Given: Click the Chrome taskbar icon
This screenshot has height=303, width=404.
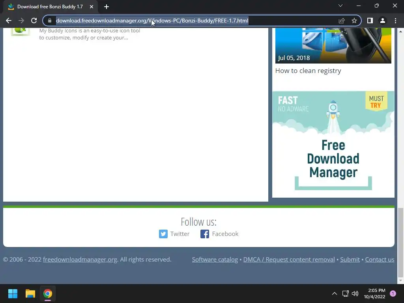Looking at the screenshot, I should tap(48, 294).
